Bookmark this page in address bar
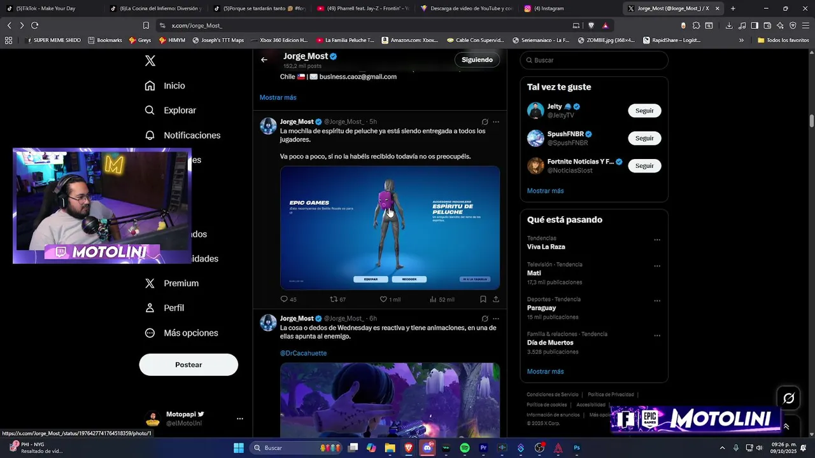This screenshot has height=458, width=815. coord(146,25)
